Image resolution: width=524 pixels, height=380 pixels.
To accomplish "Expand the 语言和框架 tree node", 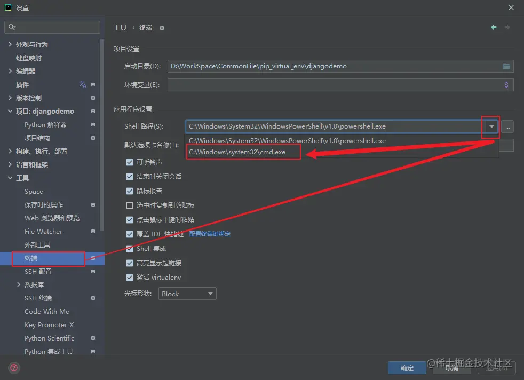I will (10, 165).
